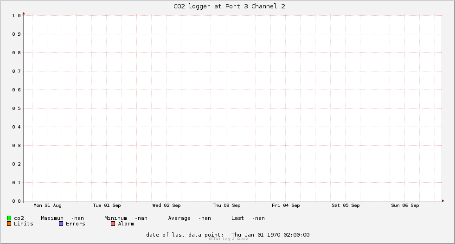Click the 0.3 y-axis value
455x244 pixels.
[16, 146]
